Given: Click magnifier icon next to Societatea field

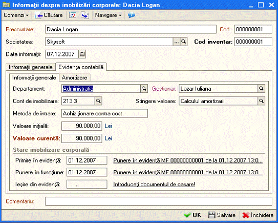Looking at the screenshot, I should click(184, 42).
